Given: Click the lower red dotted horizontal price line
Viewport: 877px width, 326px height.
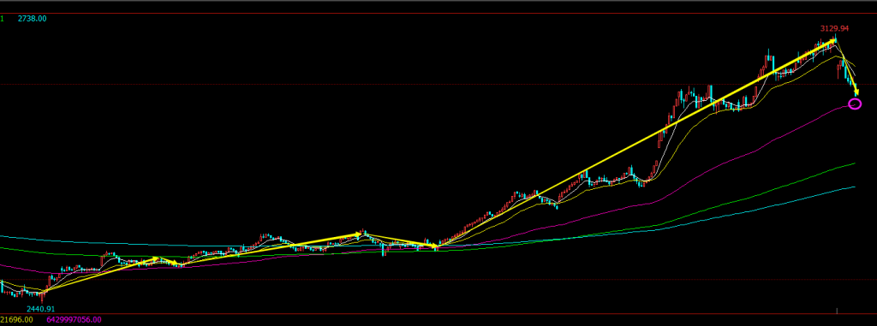Looking at the screenshot, I should (x=438, y=278).
